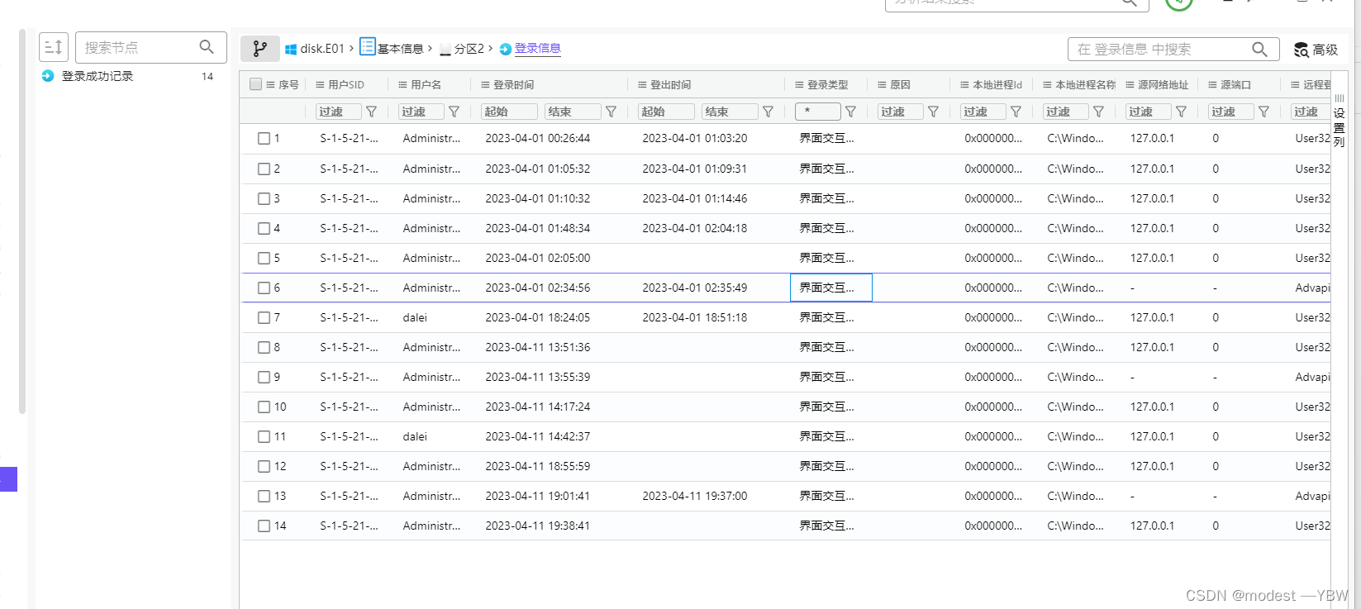Click filter funnel icon for 原因 column
1361x609 pixels.
point(933,112)
